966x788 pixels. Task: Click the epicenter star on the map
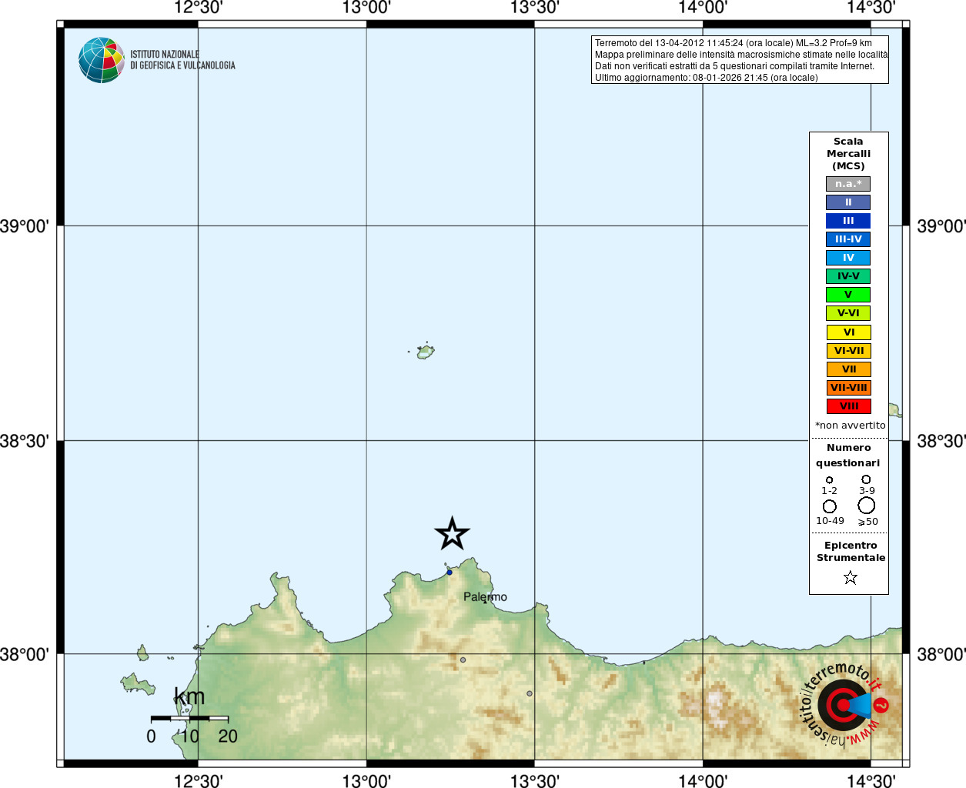452,533
